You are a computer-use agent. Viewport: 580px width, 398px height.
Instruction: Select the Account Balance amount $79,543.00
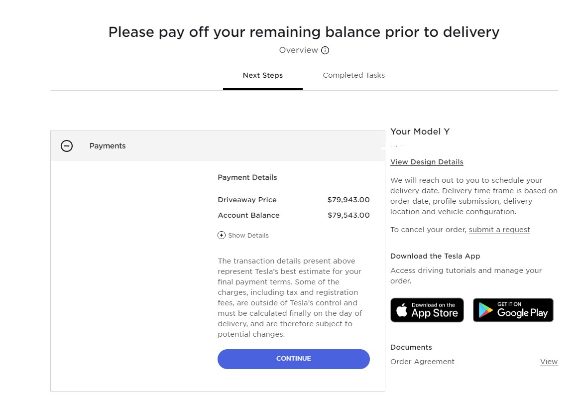348,216
